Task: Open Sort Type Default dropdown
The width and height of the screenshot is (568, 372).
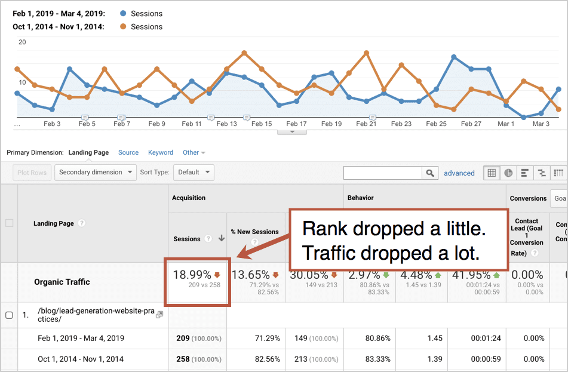Action: [194, 173]
